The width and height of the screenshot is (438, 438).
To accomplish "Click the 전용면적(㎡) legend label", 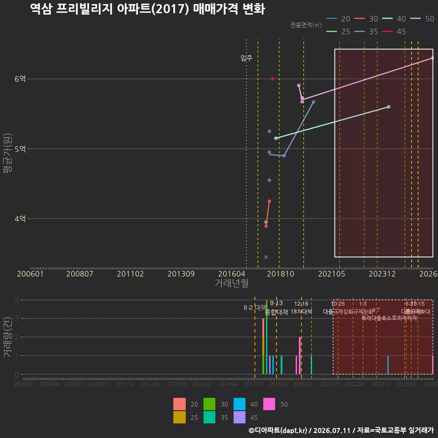I will click(306, 25).
